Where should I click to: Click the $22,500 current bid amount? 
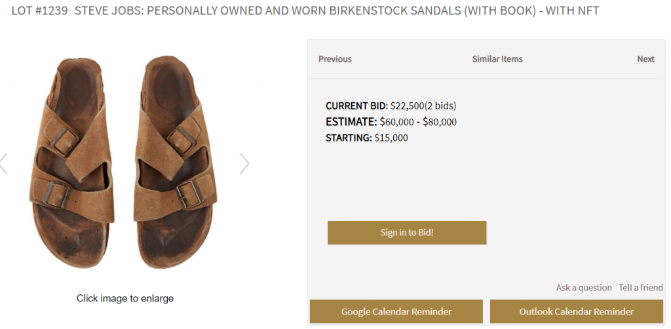tap(407, 106)
